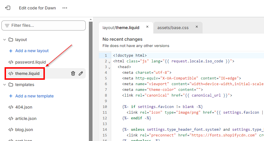Click the meta charset utf-8 line
The height and width of the screenshot is (141, 264).
(x=147, y=73)
